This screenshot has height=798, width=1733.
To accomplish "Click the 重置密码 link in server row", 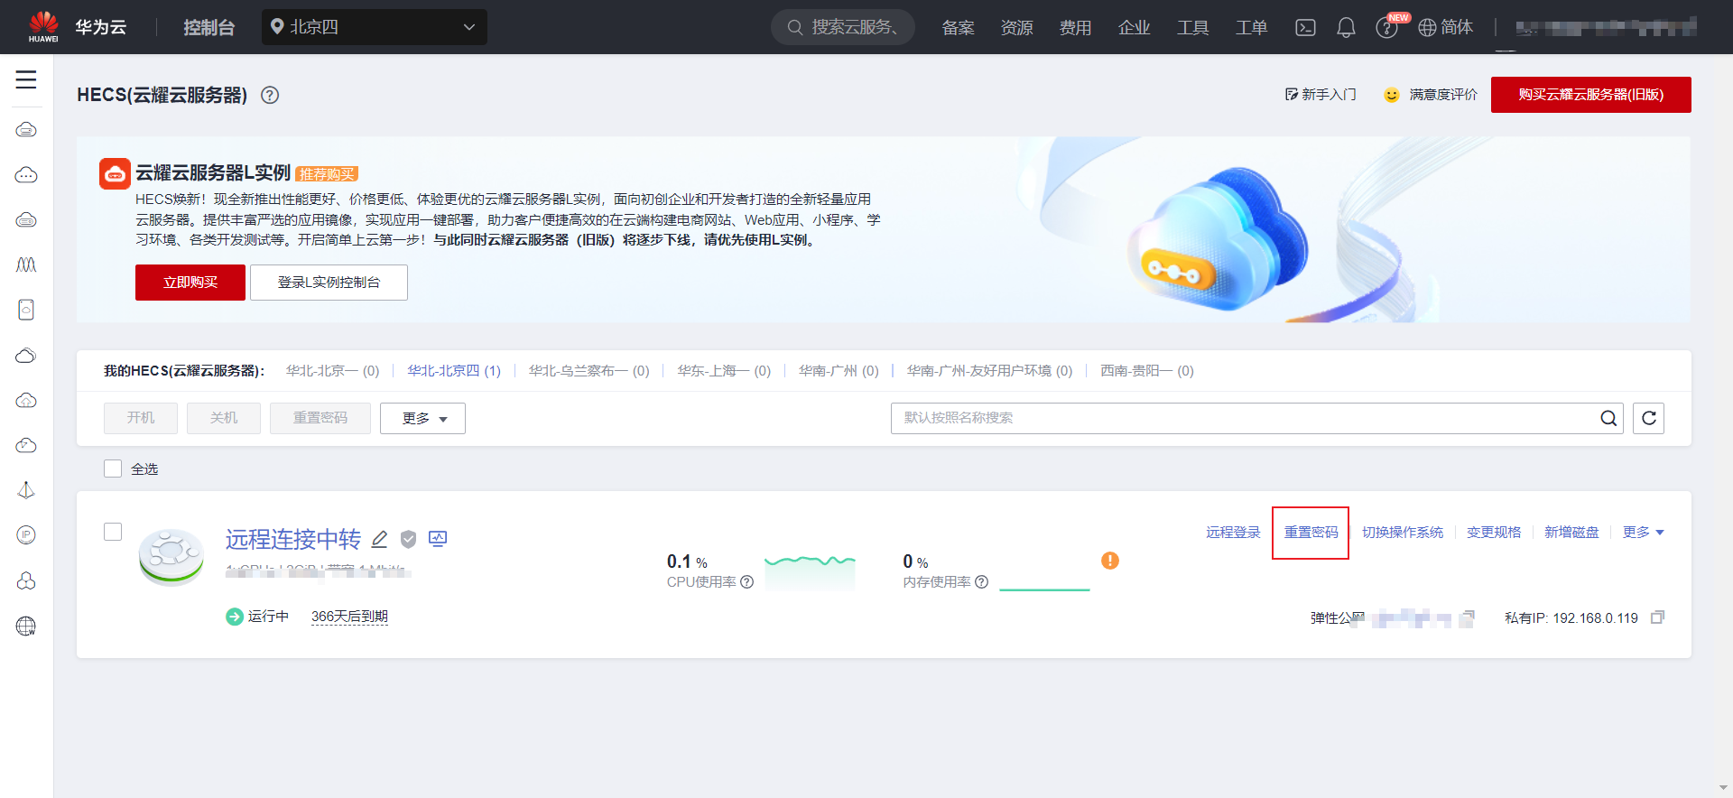I will (x=1311, y=533).
